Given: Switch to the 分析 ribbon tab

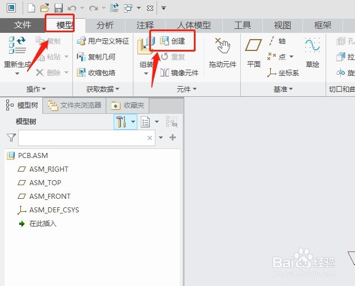Looking at the screenshot, I should pyautogui.click(x=105, y=25).
